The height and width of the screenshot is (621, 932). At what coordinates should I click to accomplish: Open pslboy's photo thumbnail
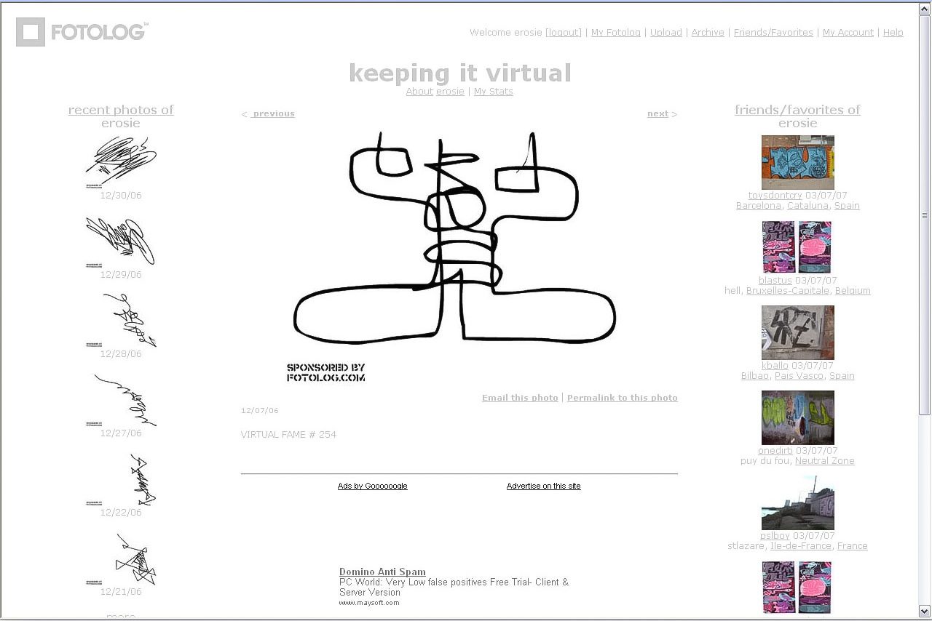[x=797, y=503]
